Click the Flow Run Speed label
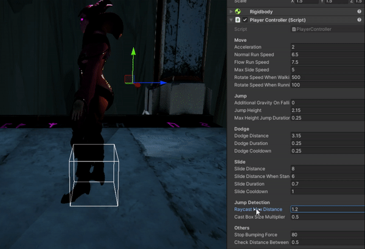The width and height of the screenshot is (365, 249). [252, 62]
